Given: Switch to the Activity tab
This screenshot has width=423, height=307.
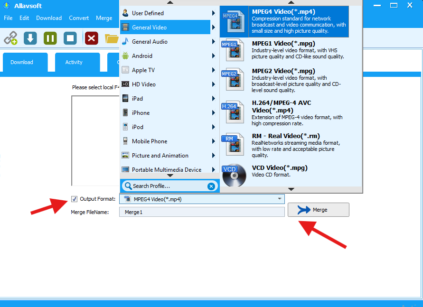Looking at the screenshot, I should (x=74, y=62).
